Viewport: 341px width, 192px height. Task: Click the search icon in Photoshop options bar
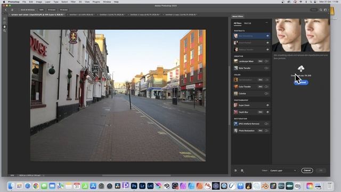pyautogui.click(x=321, y=10)
